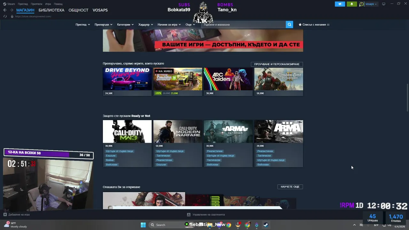The height and width of the screenshot is (230, 409).
Task: Open the Игри menu
Action: [48, 4]
